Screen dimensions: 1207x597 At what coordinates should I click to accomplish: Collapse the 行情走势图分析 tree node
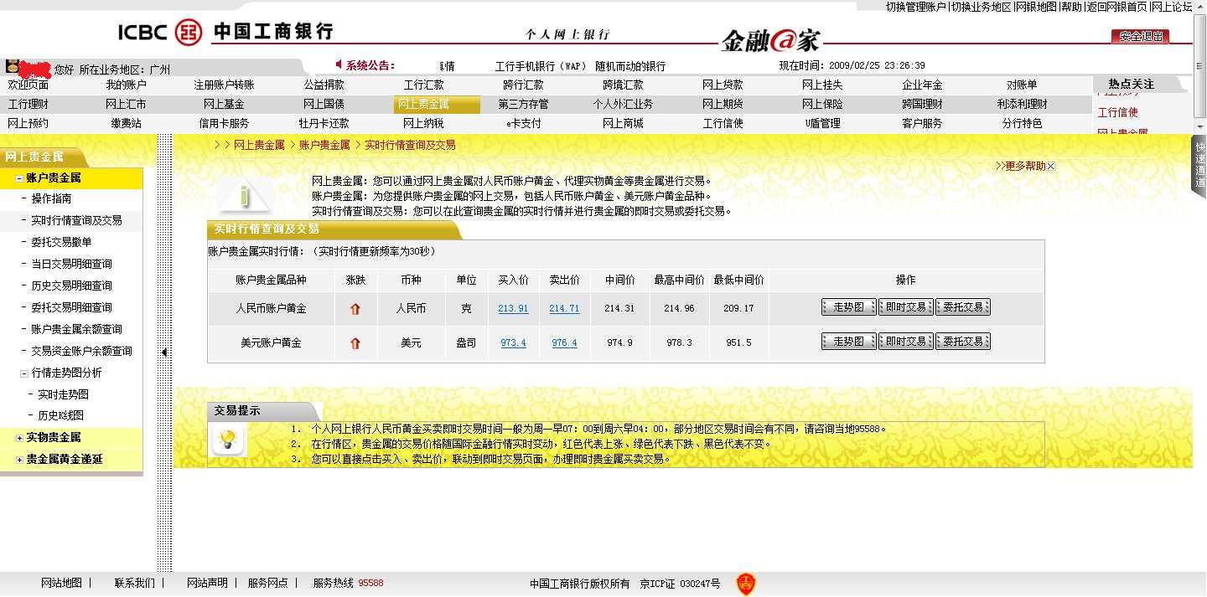click(x=24, y=373)
